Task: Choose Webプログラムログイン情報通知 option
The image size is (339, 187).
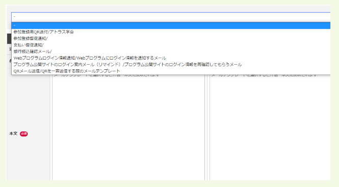Action: point(171,58)
